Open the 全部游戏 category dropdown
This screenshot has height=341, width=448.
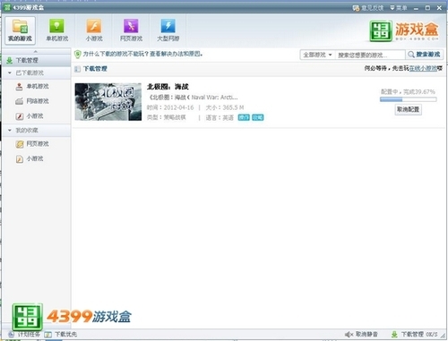coord(317,55)
